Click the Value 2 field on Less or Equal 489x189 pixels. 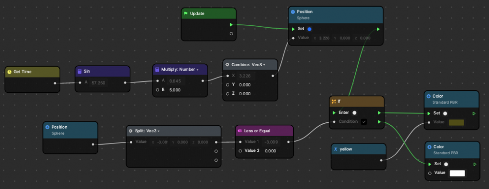(x=270, y=151)
